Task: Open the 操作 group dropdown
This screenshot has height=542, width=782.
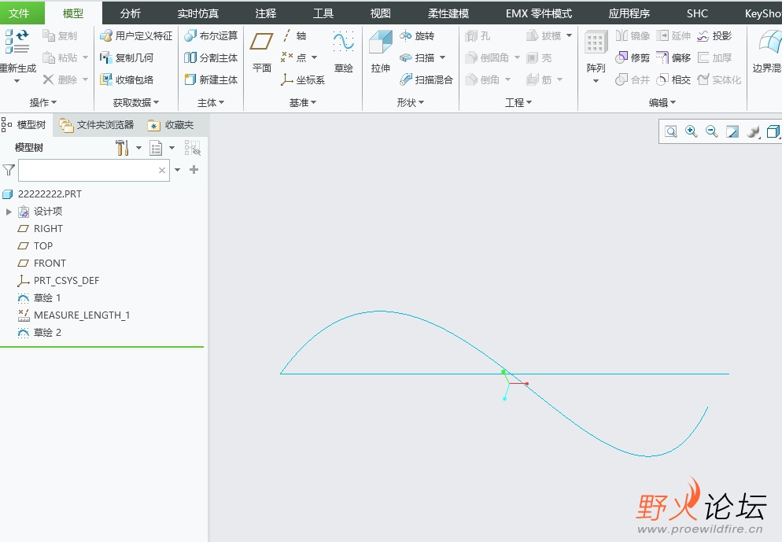Action: (43, 103)
